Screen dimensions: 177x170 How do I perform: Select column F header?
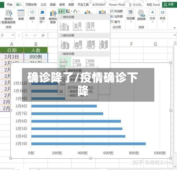tap(131, 44)
